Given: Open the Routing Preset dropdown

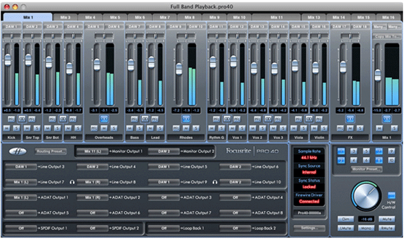Looking at the screenshot, I should pos(52,151).
